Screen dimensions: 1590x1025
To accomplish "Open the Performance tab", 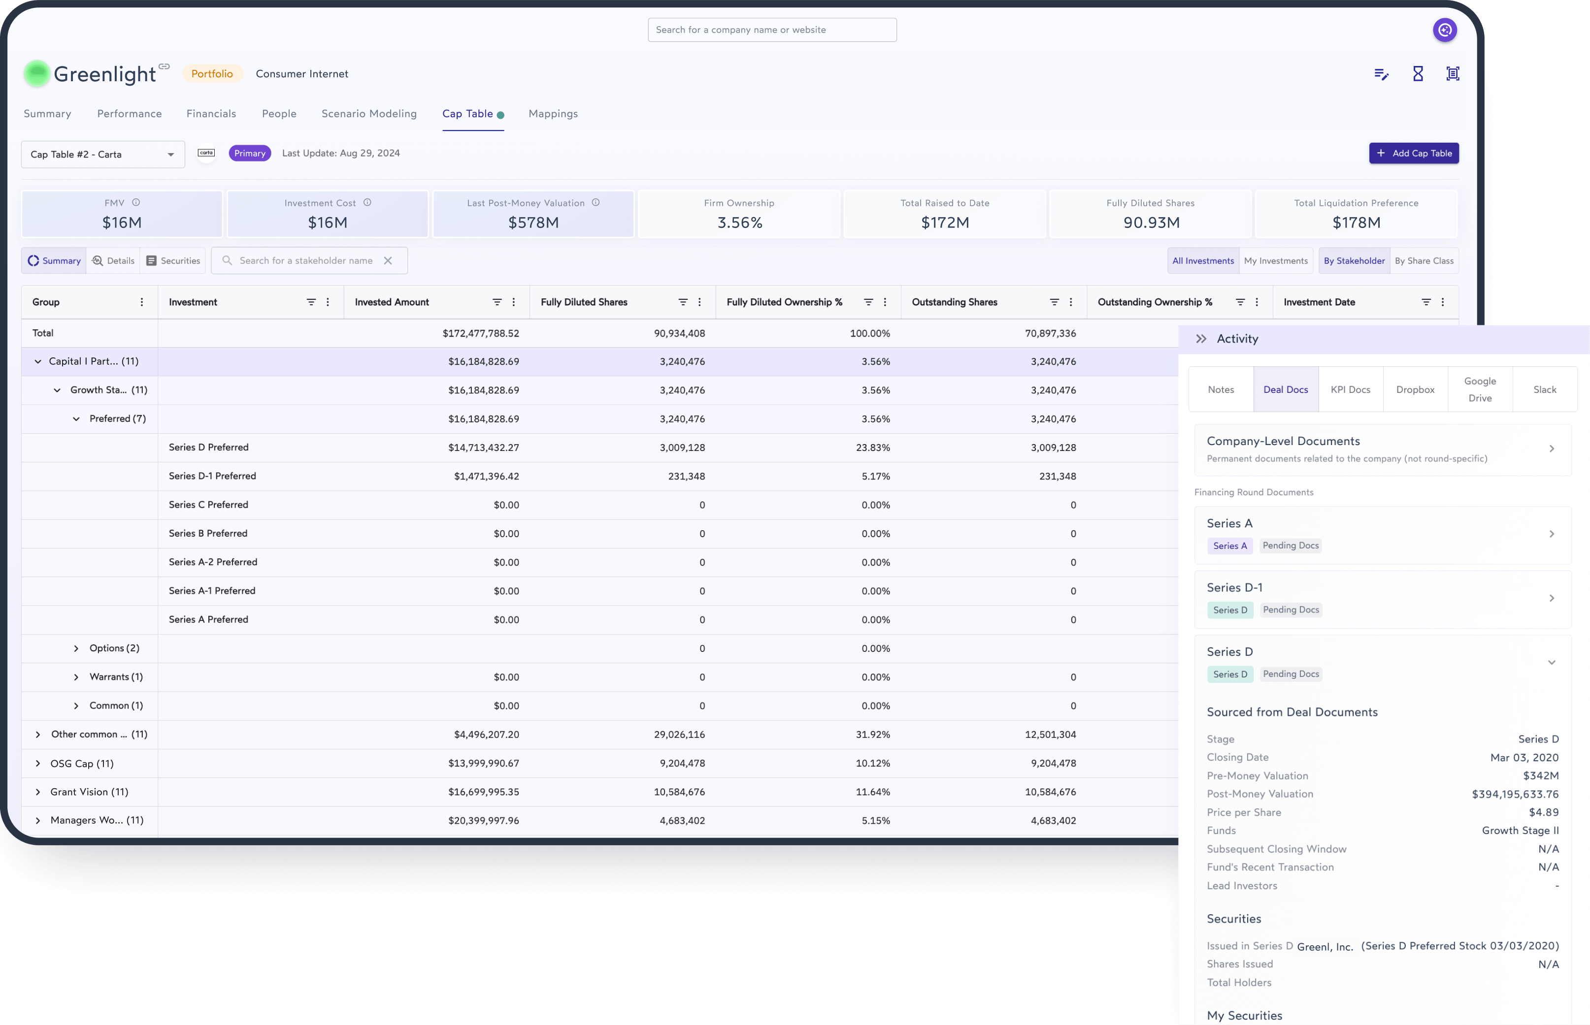I will [129, 114].
